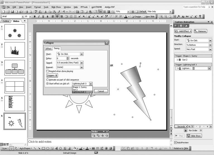214x155 pixels.
Task: Switch to the Outline tab
Action: point(6,21)
